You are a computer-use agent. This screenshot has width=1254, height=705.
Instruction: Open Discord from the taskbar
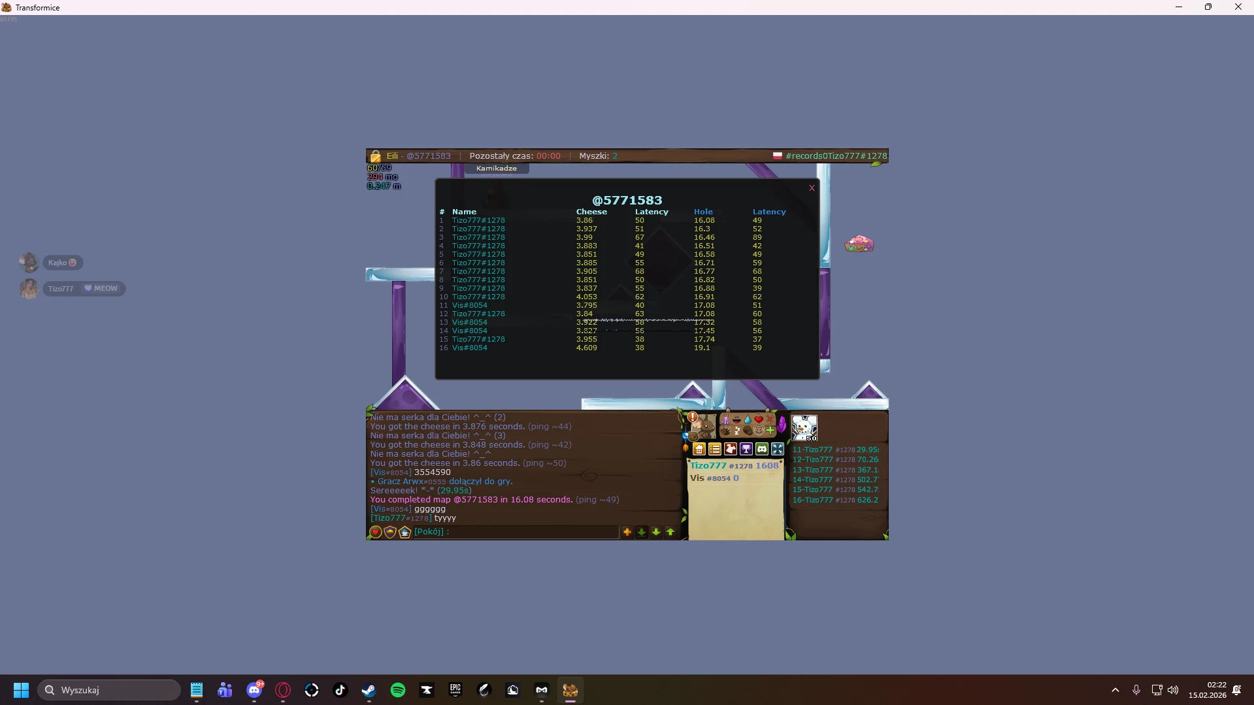[x=254, y=690]
